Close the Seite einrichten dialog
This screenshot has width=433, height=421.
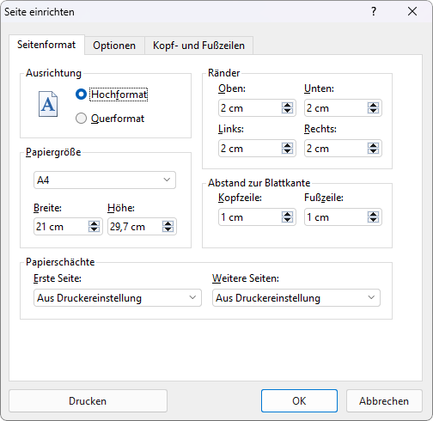[x=412, y=11]
